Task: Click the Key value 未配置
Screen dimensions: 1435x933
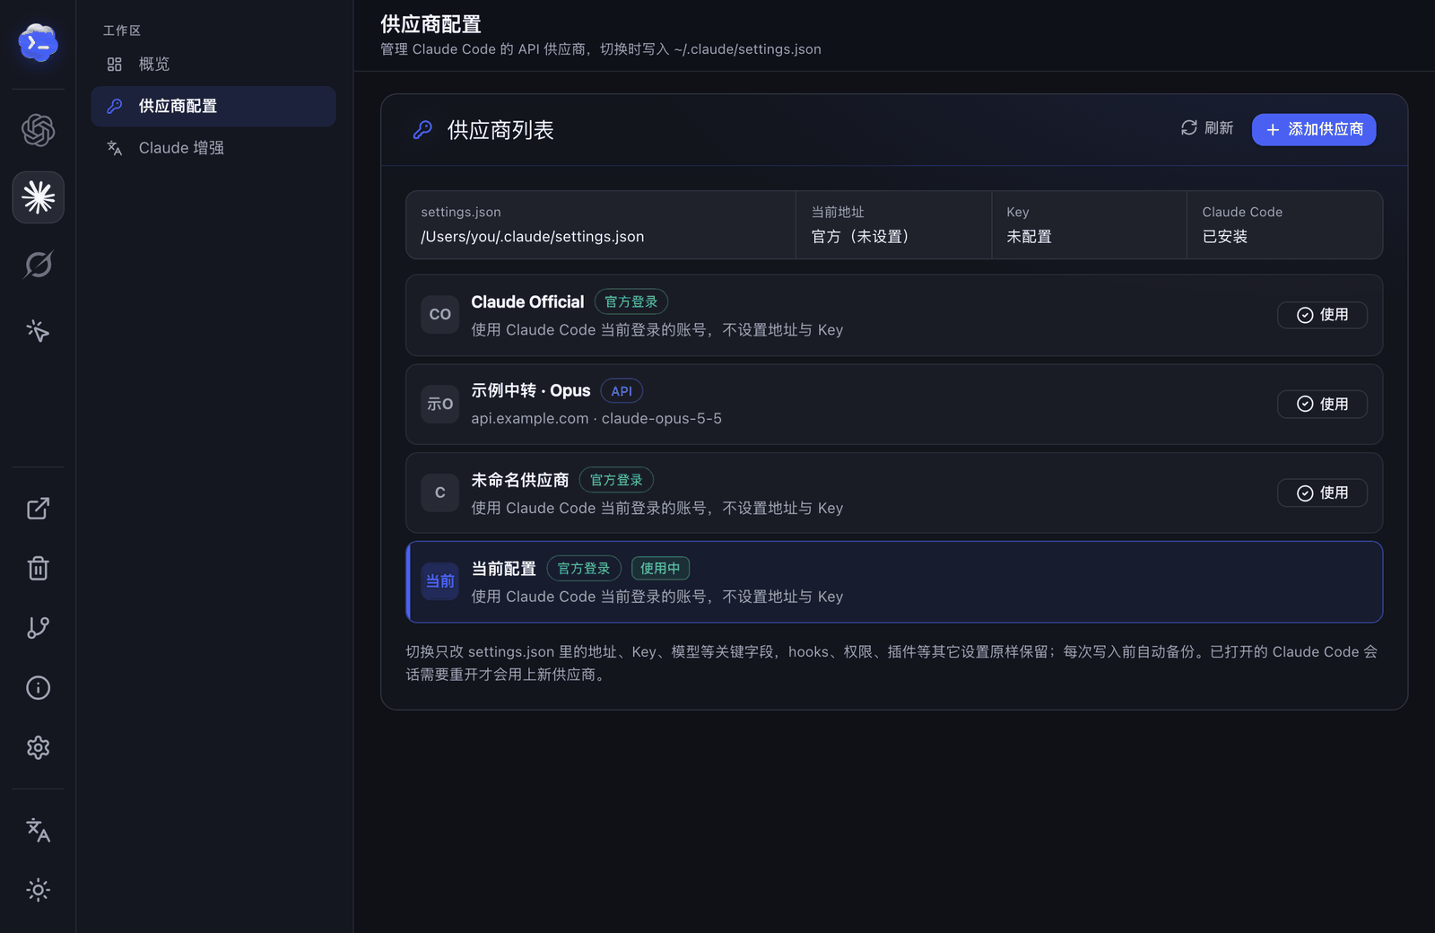Action: [x=1029, y=237]
